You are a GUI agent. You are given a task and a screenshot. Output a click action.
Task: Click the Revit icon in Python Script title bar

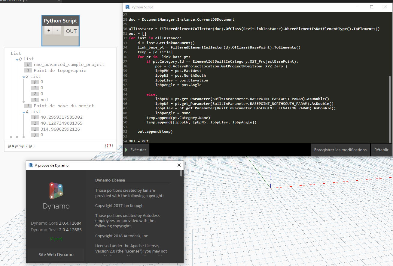pos(128,7)
